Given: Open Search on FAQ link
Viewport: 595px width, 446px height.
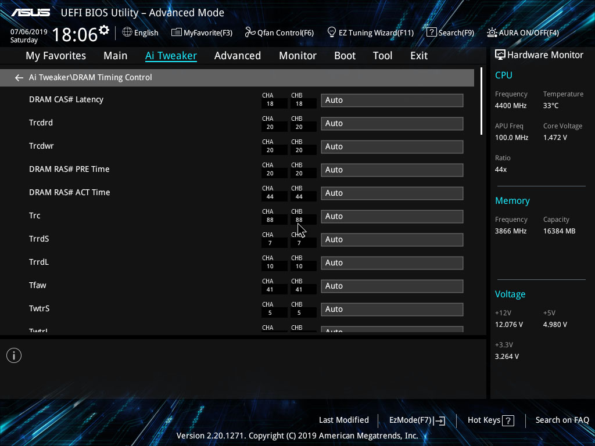Looking at the screenshot, I should tap(562, 420).
